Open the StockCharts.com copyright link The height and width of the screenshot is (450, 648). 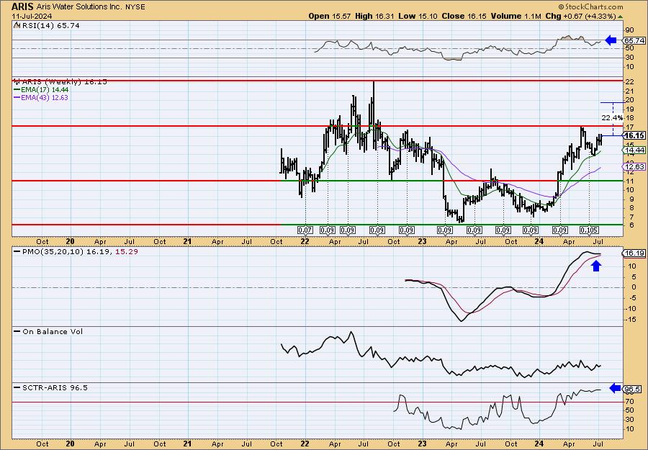click(590, 6)
